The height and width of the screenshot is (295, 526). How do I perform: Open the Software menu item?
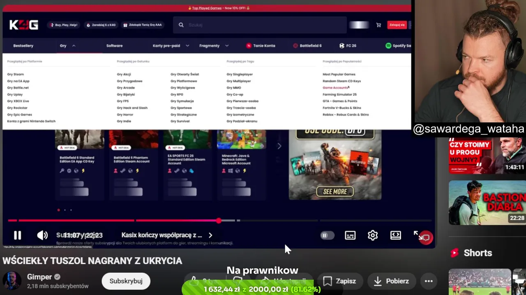tap(114, 45)
